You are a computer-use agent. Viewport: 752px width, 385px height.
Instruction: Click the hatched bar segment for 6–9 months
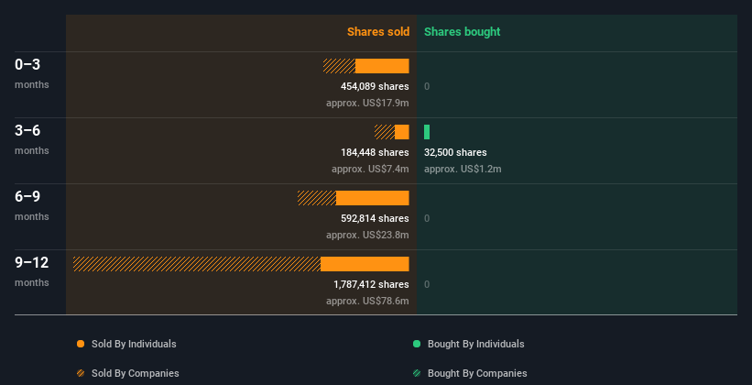(x=317, y=198)
